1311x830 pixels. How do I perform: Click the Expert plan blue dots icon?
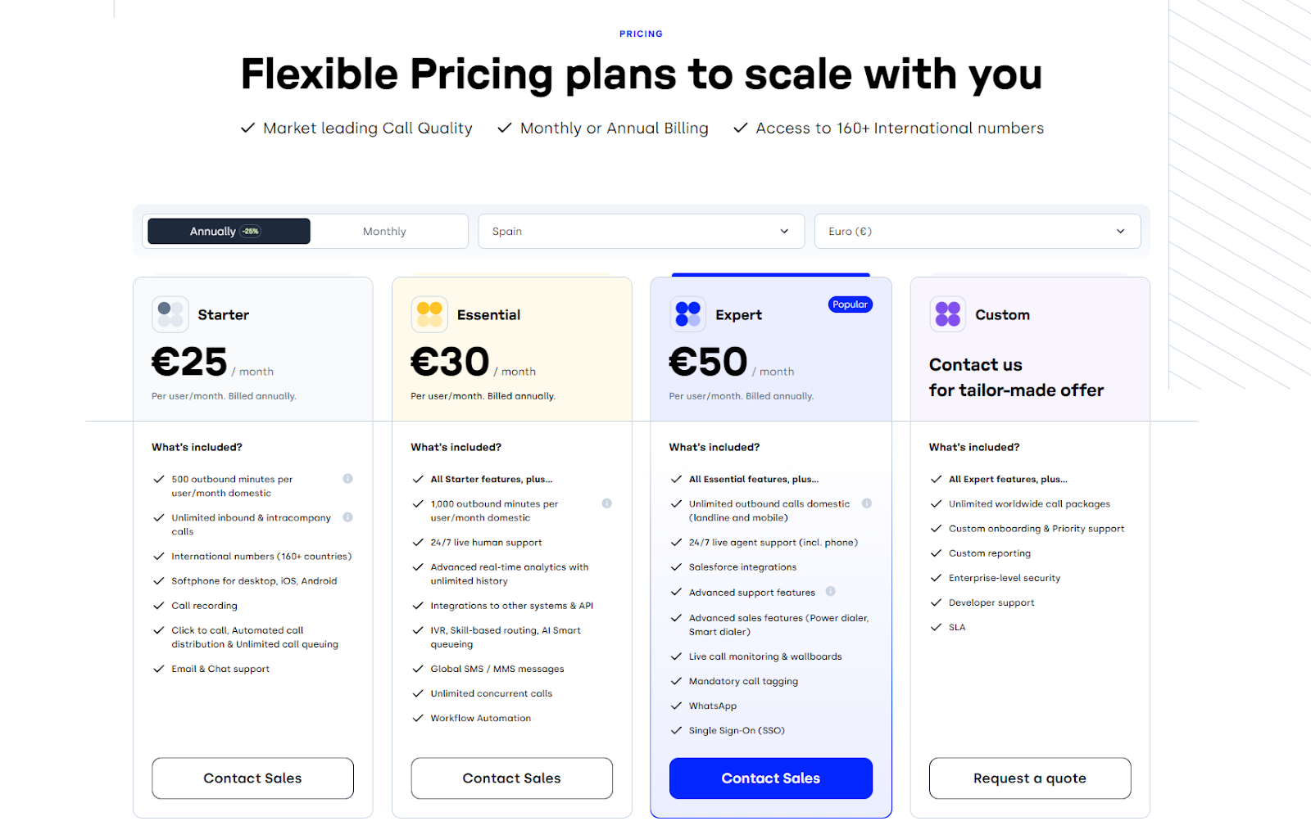click(x=687, y=314)
